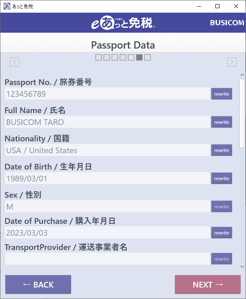
Task: Click the Full Name input field
Action: click(107, 122)
